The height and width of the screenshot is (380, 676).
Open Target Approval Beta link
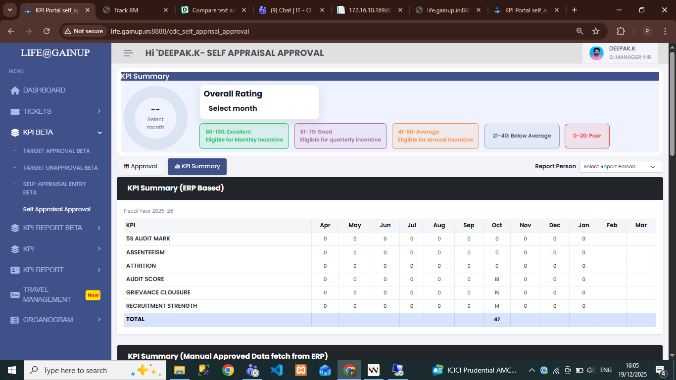tap(56, 151)
